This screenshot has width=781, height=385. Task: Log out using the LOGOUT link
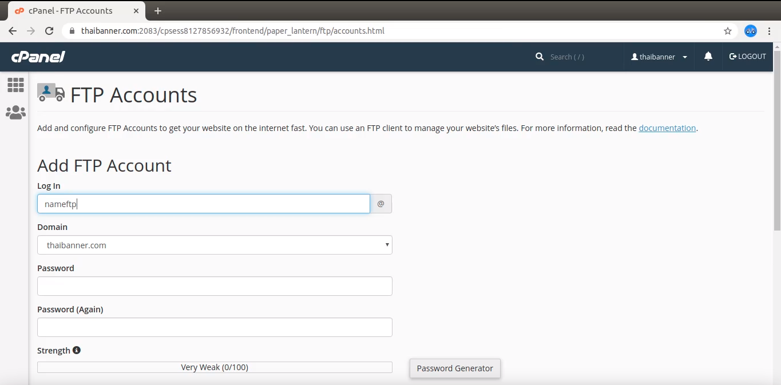coord(747,57)
